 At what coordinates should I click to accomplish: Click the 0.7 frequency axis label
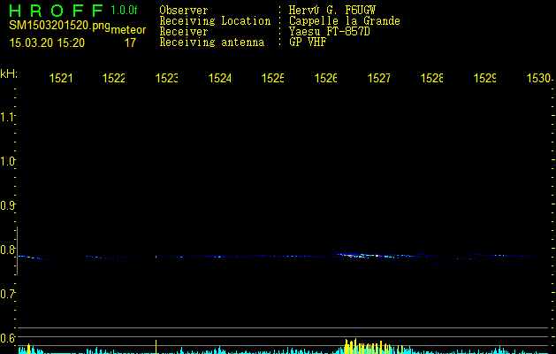point(7,295)
